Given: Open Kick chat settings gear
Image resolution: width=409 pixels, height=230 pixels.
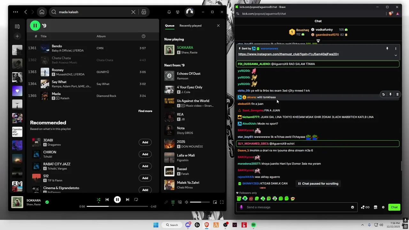Looking at the screenshot, I should (383, 207).
